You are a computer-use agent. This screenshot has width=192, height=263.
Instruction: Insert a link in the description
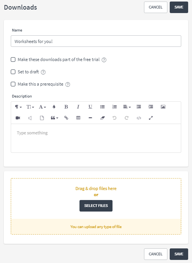[66, 118]
